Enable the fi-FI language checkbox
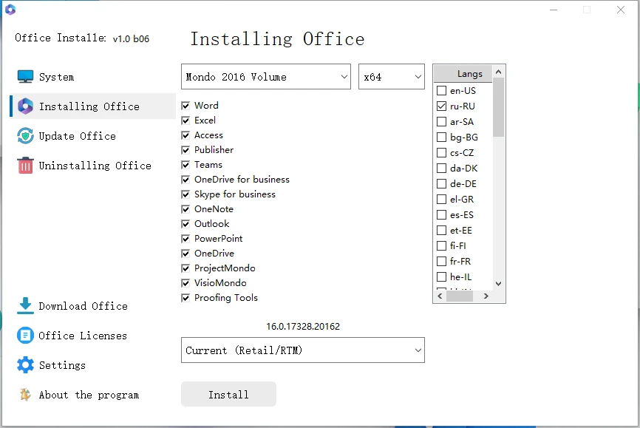Screen dimensions: 640x428 tap(442, 246)
